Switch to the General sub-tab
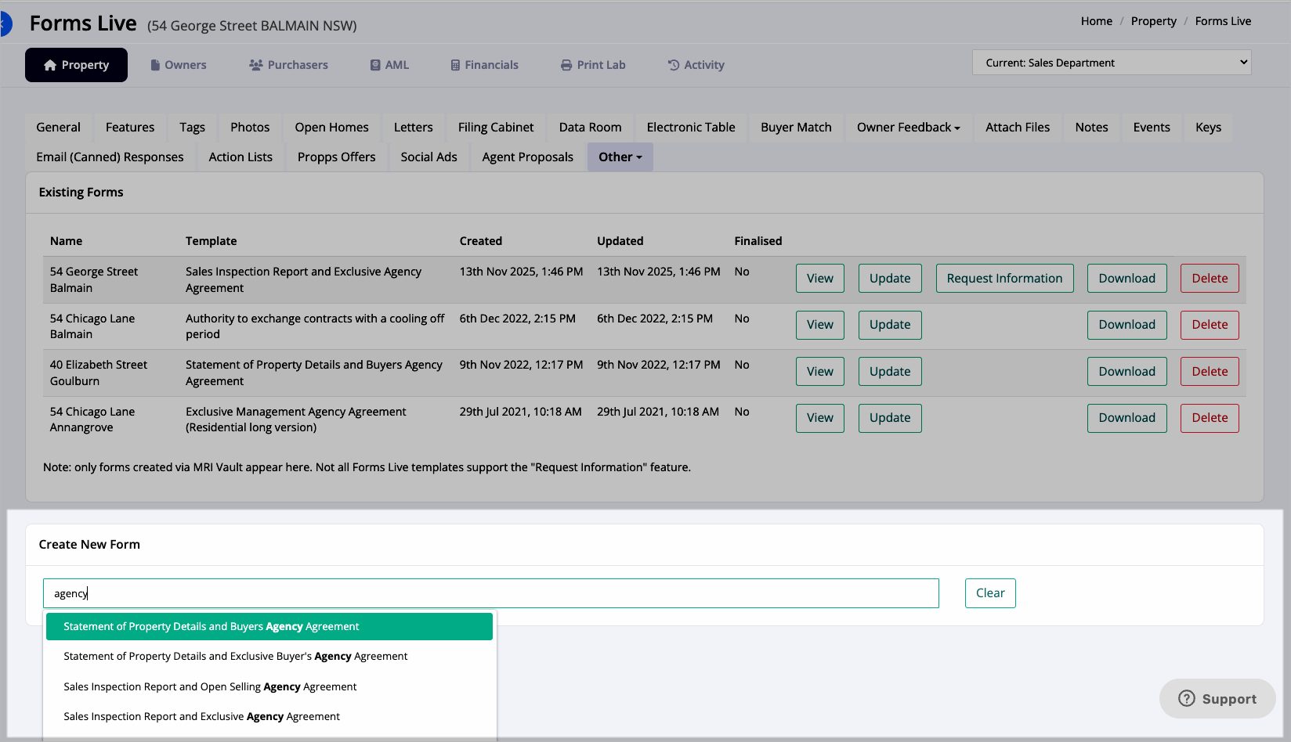 [58, 128]
